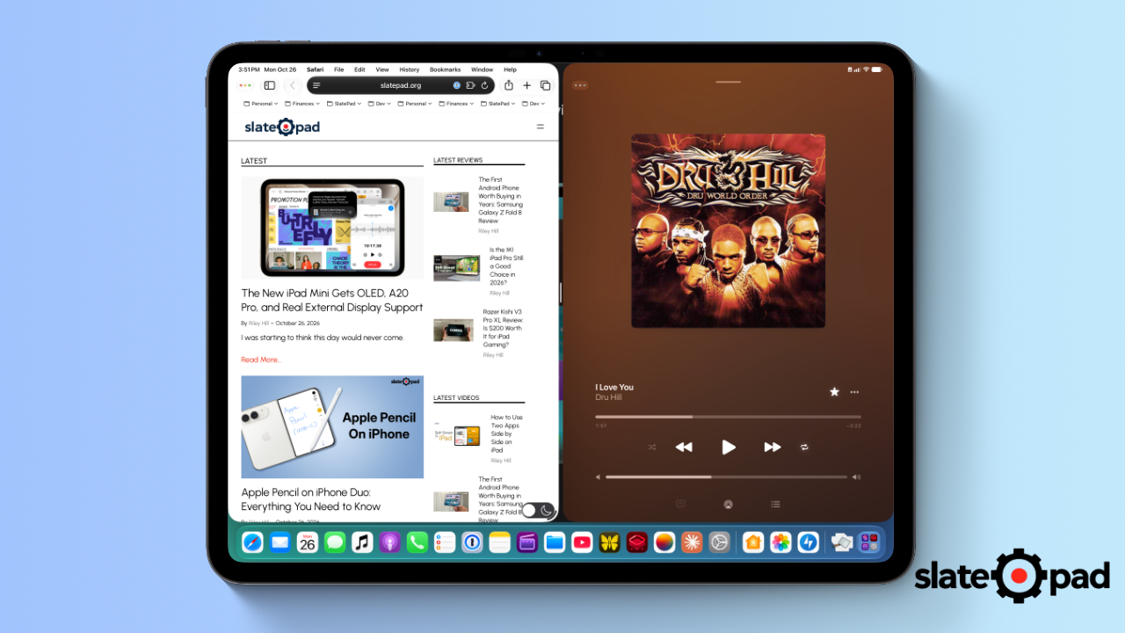
Task: Open the Two Apps Side by Side video link
Action: [x=506, y=433]
